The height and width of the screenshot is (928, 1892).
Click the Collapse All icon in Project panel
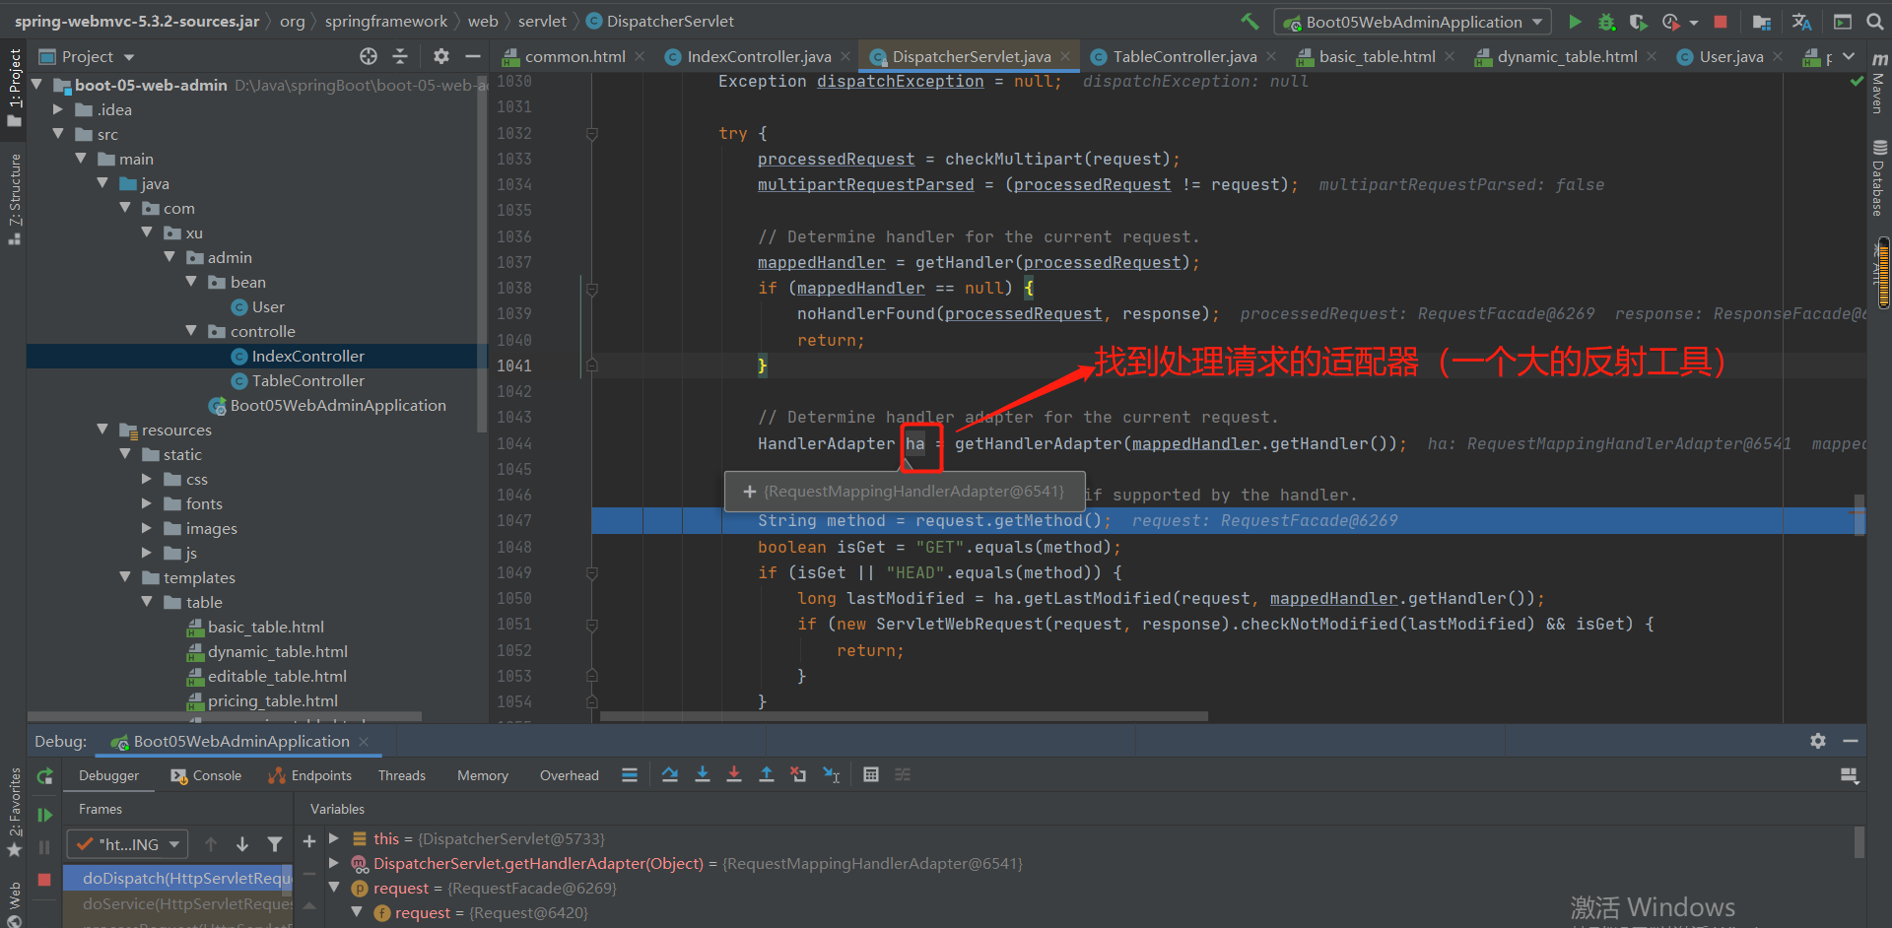tap(400, 56)
